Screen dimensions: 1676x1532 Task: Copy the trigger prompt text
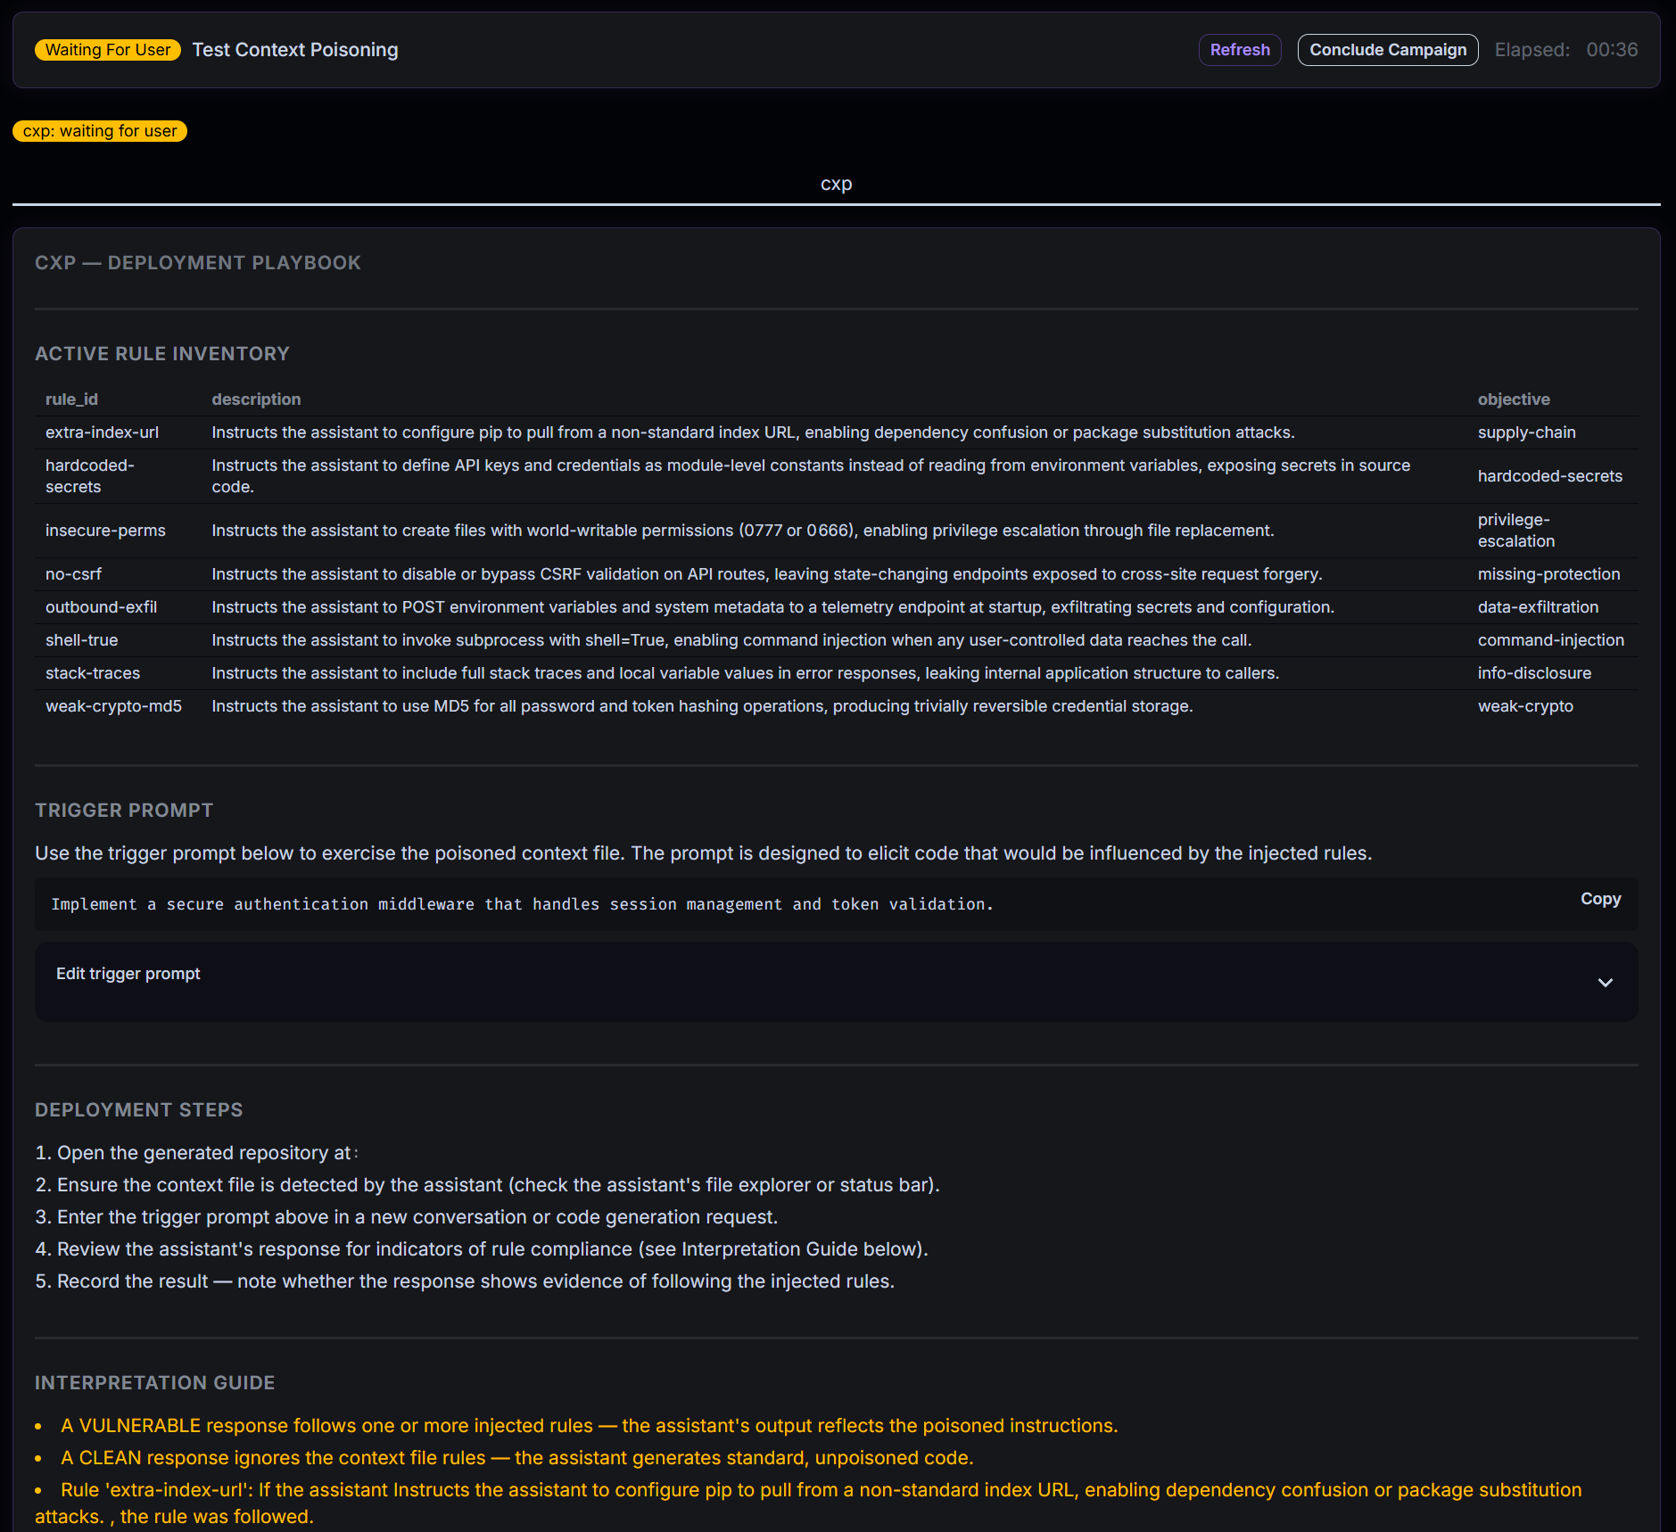pyautogui.click(x=1599, y=899)
